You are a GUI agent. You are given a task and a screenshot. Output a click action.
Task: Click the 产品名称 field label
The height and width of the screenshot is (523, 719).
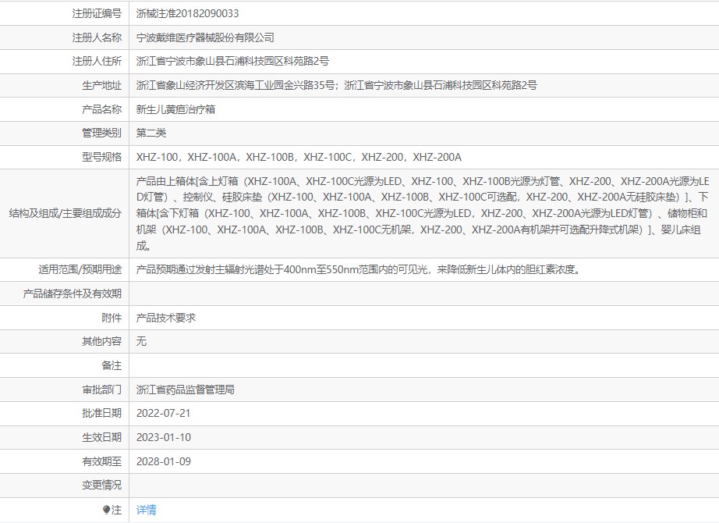(x=102, y=109)
